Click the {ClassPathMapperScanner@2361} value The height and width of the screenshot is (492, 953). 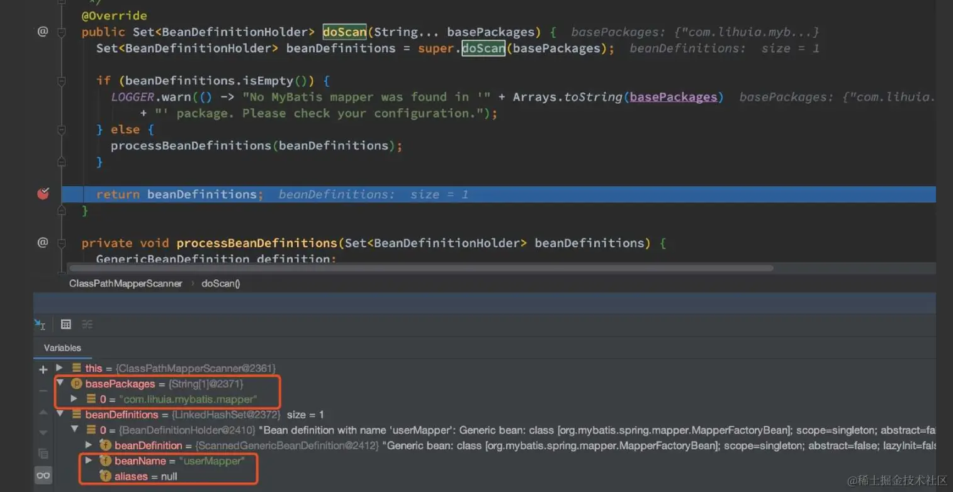tap(195, 368)
